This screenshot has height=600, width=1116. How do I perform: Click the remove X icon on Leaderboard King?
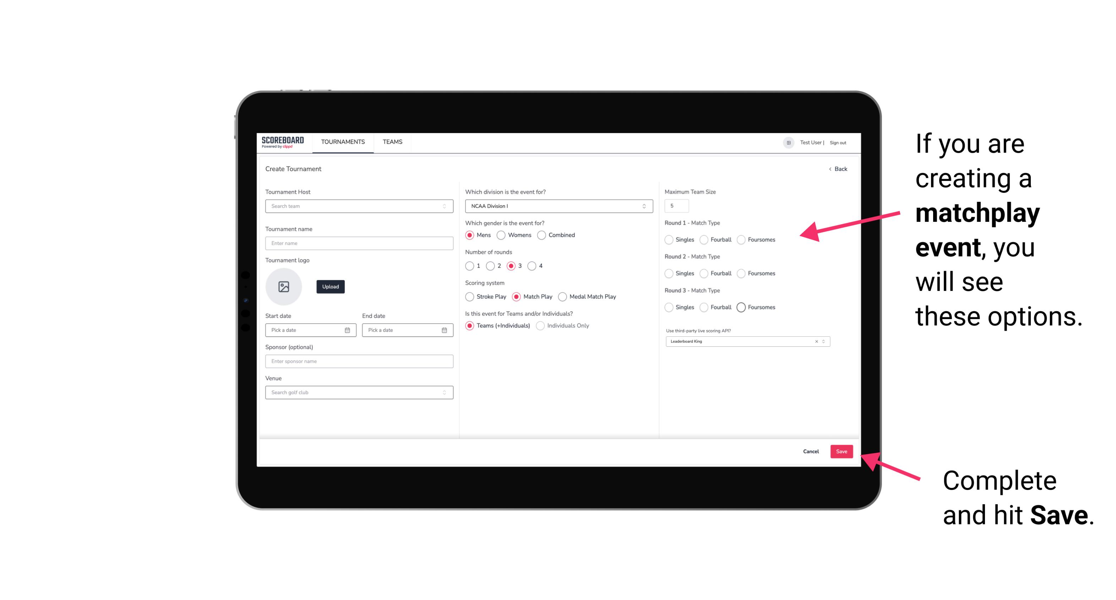[815, 341]
